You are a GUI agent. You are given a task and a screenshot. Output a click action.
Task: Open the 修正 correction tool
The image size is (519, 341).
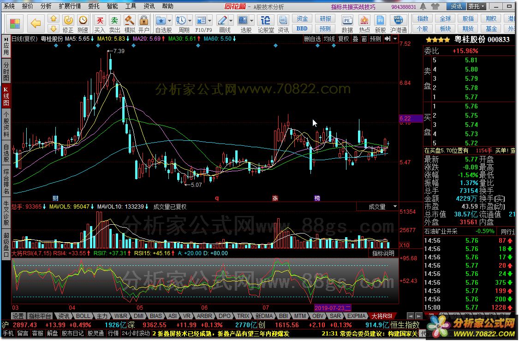click(x=68, y=24)
